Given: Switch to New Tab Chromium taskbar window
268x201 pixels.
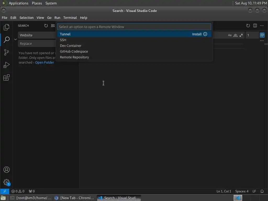Looking at the screenshot, I should pos(74,198).
